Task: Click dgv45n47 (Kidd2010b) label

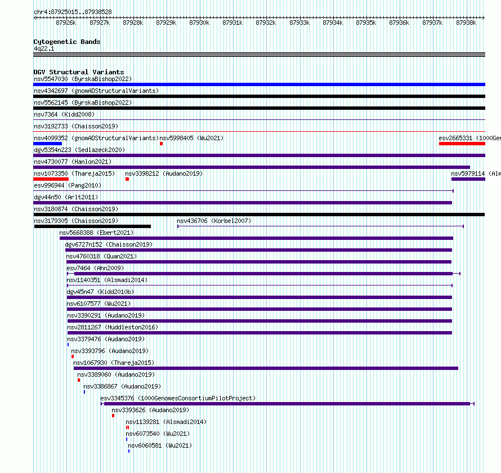Action: (x=100, y=292)
